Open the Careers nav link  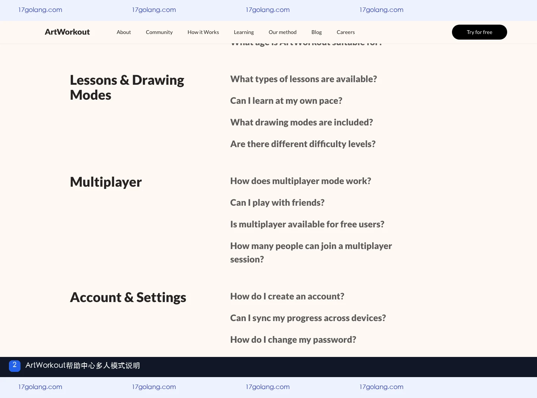346,32
